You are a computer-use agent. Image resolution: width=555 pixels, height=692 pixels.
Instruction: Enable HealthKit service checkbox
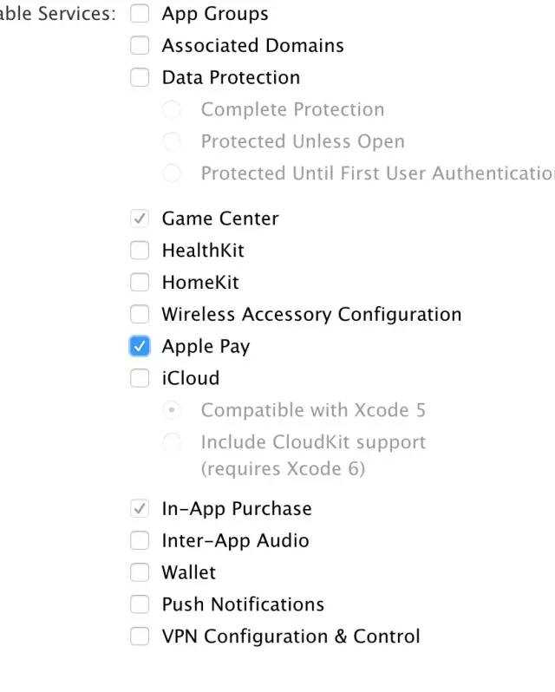coord(140,251)
